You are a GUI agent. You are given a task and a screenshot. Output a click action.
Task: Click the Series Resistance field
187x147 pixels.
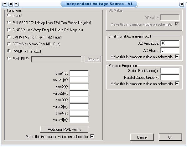coord(170,71)
